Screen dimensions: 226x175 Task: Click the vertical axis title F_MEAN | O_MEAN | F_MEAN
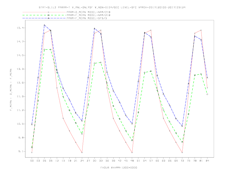(11, 90)
